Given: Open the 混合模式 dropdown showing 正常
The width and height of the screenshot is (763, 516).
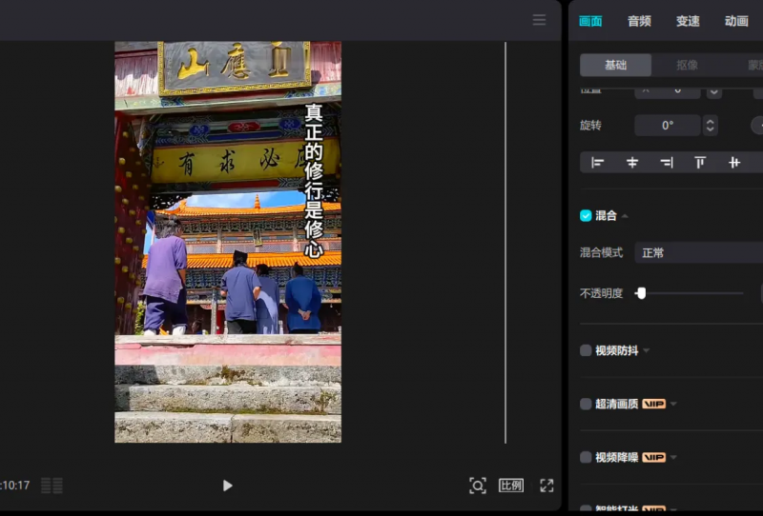Looking at the screenshot, I should pos(698,253).
